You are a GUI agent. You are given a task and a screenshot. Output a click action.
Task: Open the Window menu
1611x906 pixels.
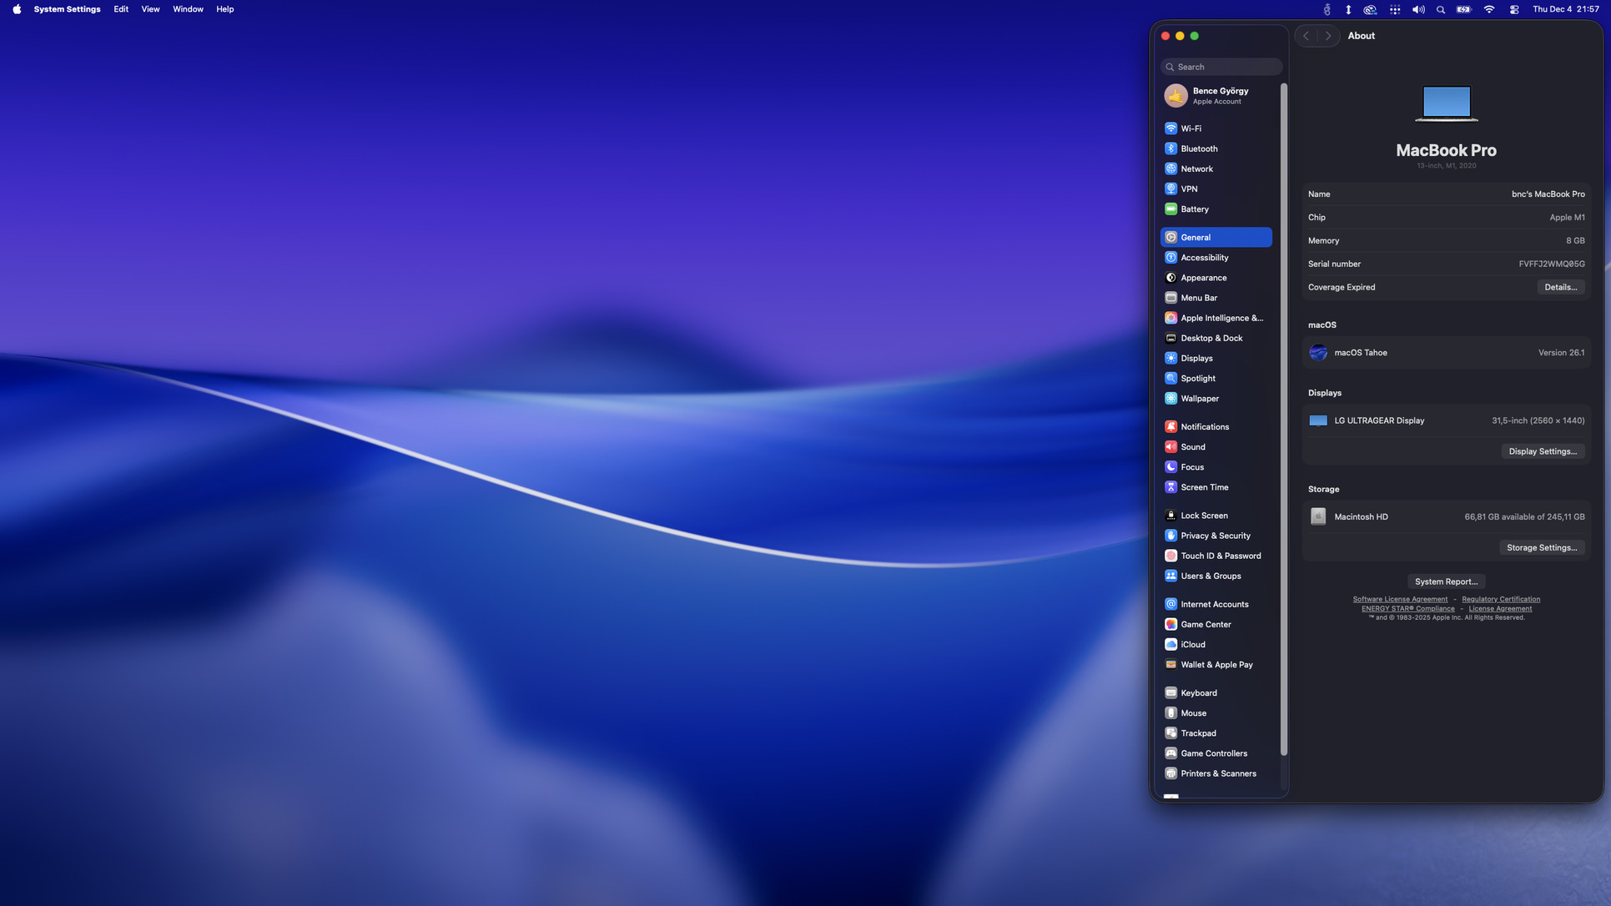pos(188,9)
